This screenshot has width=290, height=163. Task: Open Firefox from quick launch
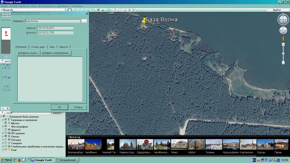[19, 160]
